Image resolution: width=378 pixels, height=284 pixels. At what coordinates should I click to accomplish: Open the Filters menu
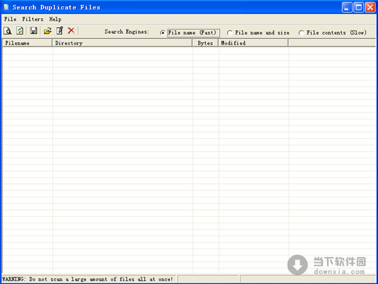pos(33,19)
